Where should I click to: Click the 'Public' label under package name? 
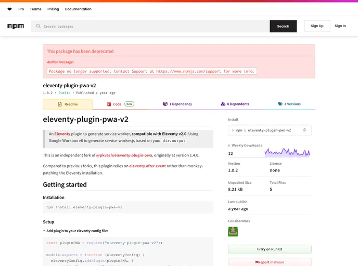click(65, 93)
